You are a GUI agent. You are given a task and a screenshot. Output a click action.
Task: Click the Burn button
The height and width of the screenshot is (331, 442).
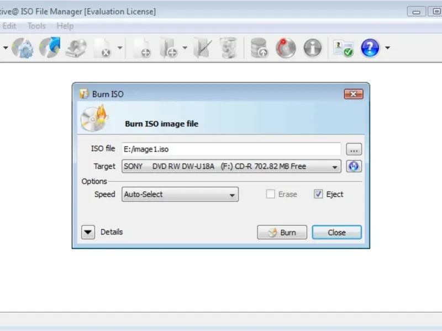pos(282,232)
